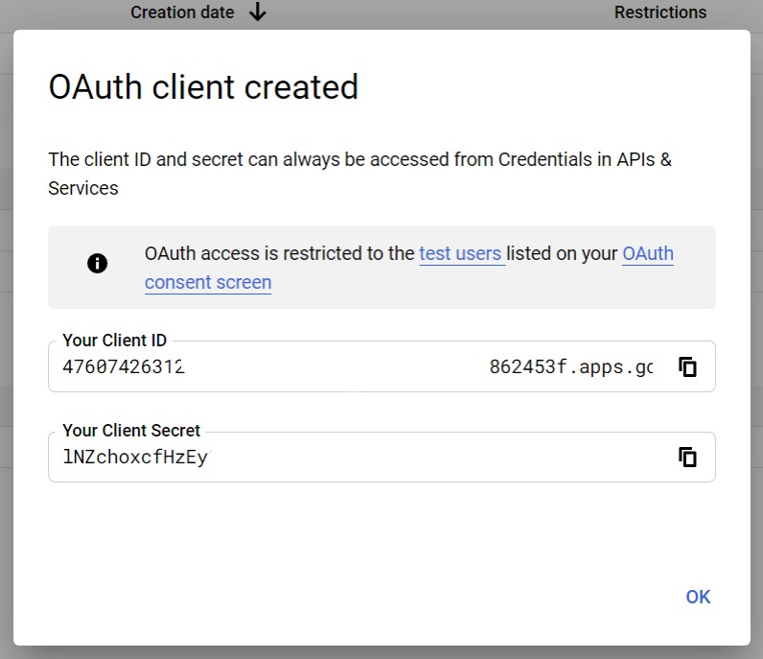The image size is (763, 659).
Task: Click the Your Client ID field
Action: pos(381,366)
